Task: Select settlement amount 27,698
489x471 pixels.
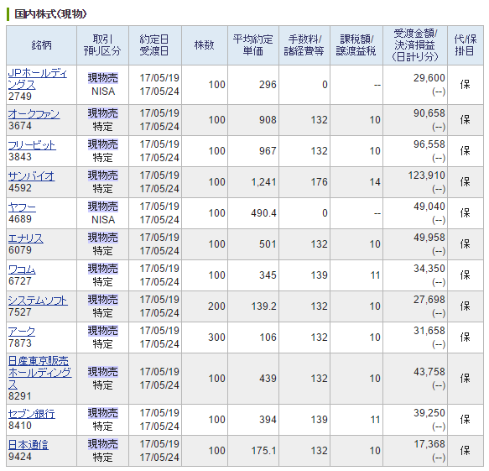Action: pos(429,300)
